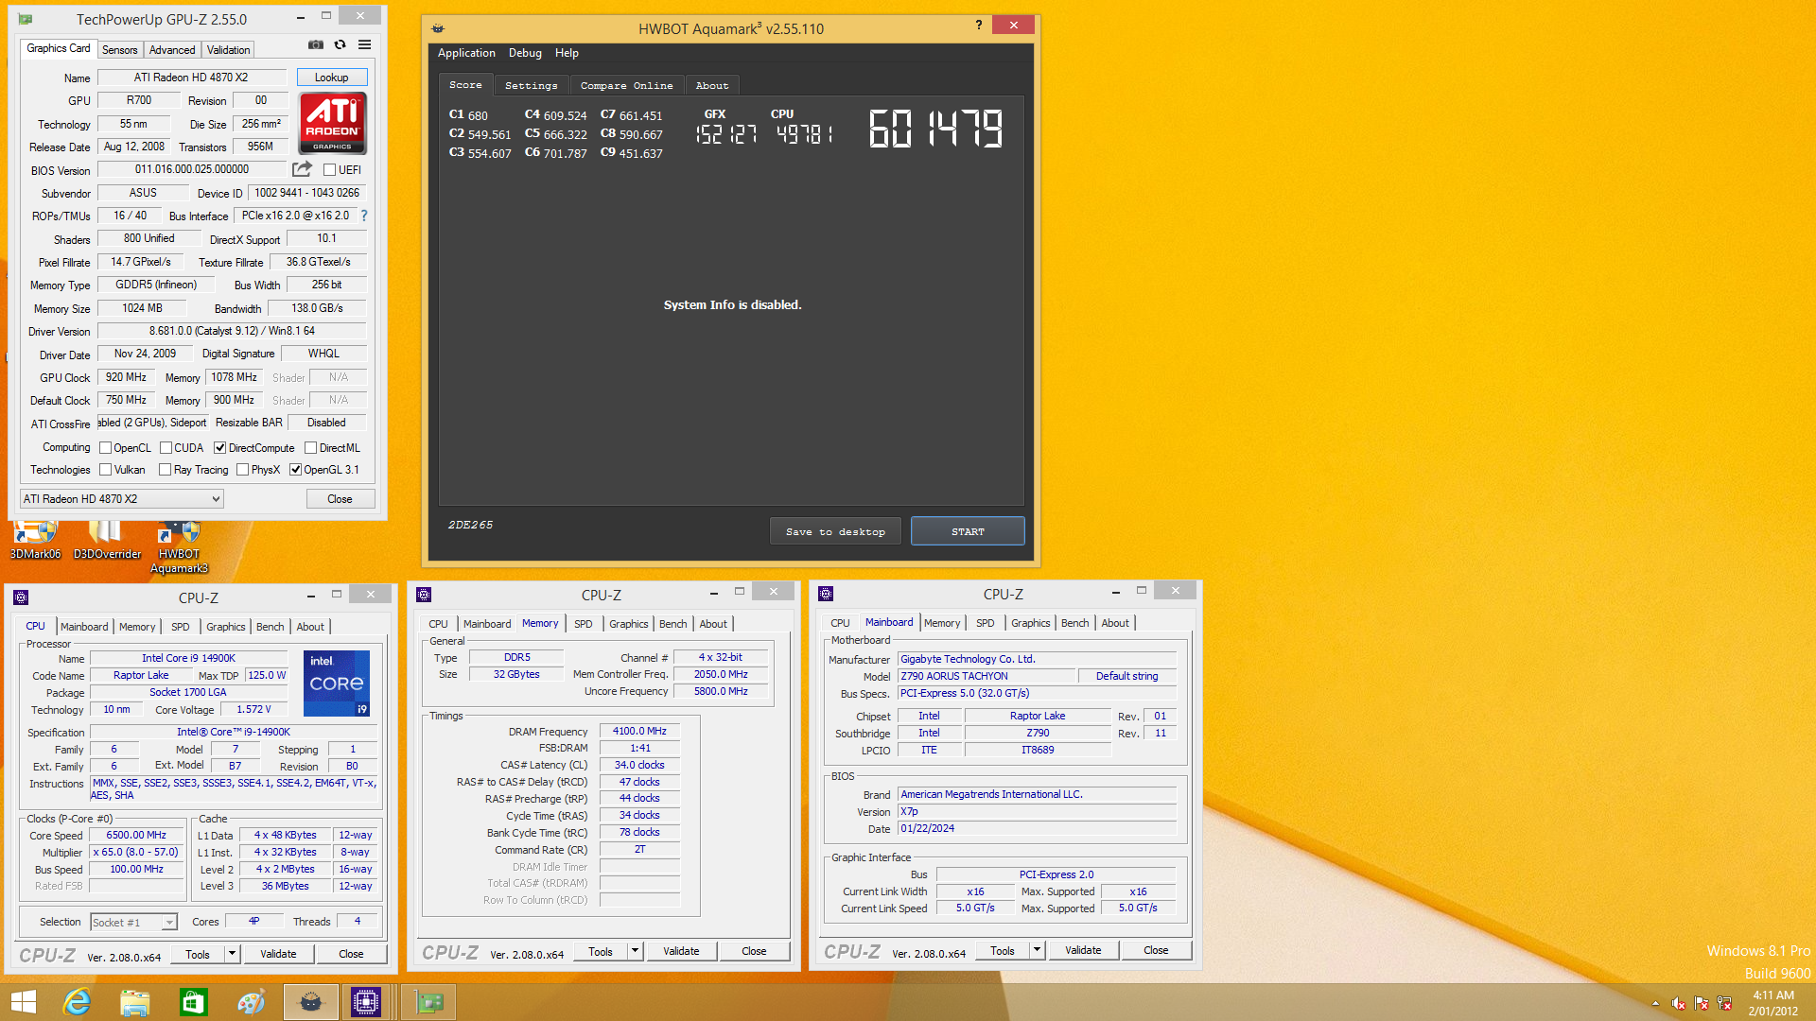Open the Graphics tab in CPU-Z Mainboard window
1816x1021 pixels.
1031,623
